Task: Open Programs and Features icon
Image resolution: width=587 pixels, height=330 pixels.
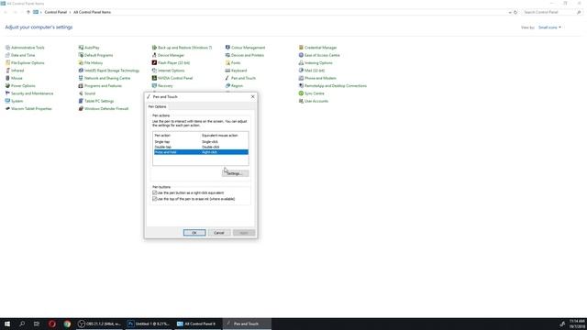Action: (x=81, y=85)
